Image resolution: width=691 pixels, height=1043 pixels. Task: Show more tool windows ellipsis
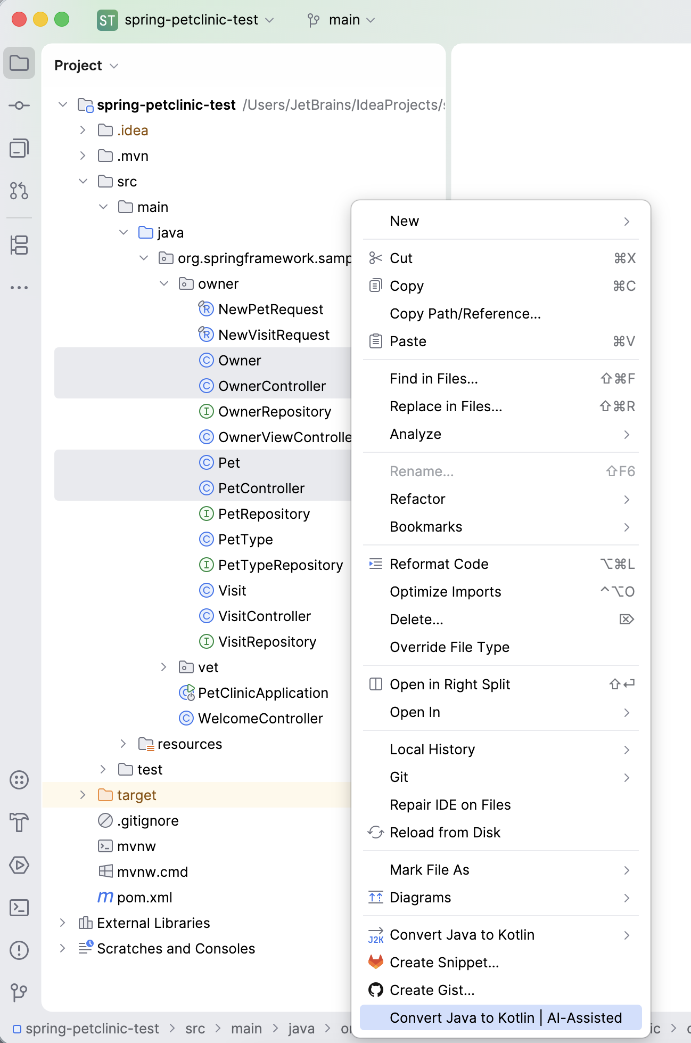tap(19, 288)
